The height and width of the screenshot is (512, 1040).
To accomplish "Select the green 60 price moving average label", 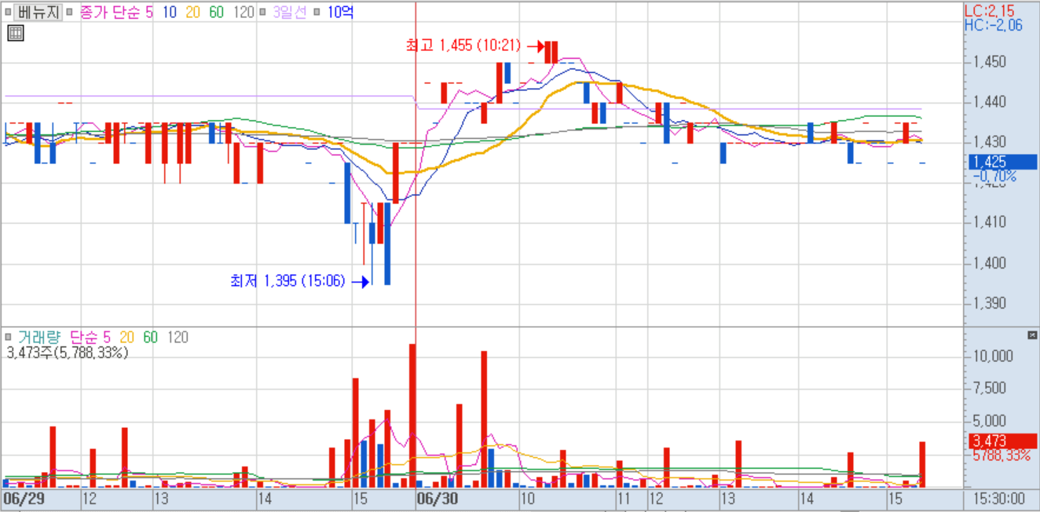I will (x=216, y=13).
